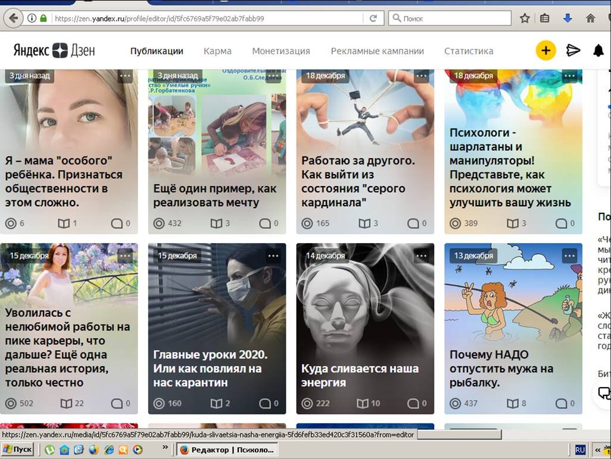The height and width of the screenshot is (459, 611).
Task: Click views icon showing 437 views
Action: coord(455,403)
